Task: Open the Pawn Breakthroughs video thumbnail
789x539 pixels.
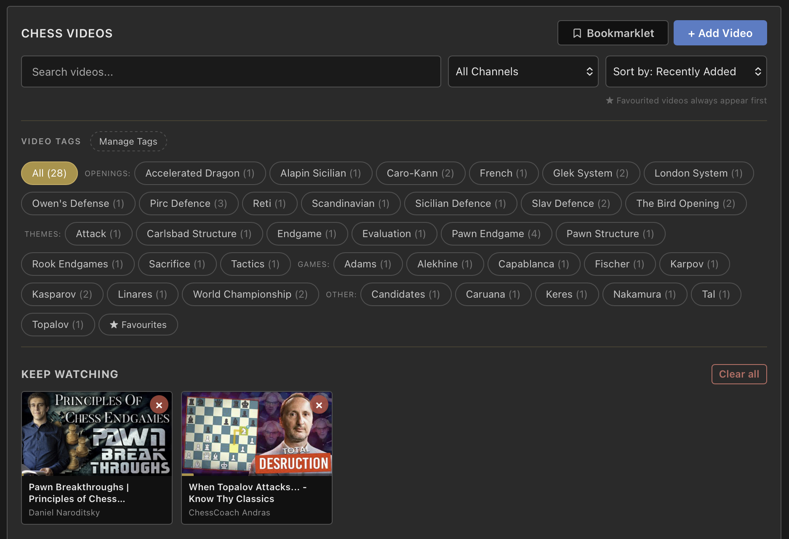Action: 96,433
